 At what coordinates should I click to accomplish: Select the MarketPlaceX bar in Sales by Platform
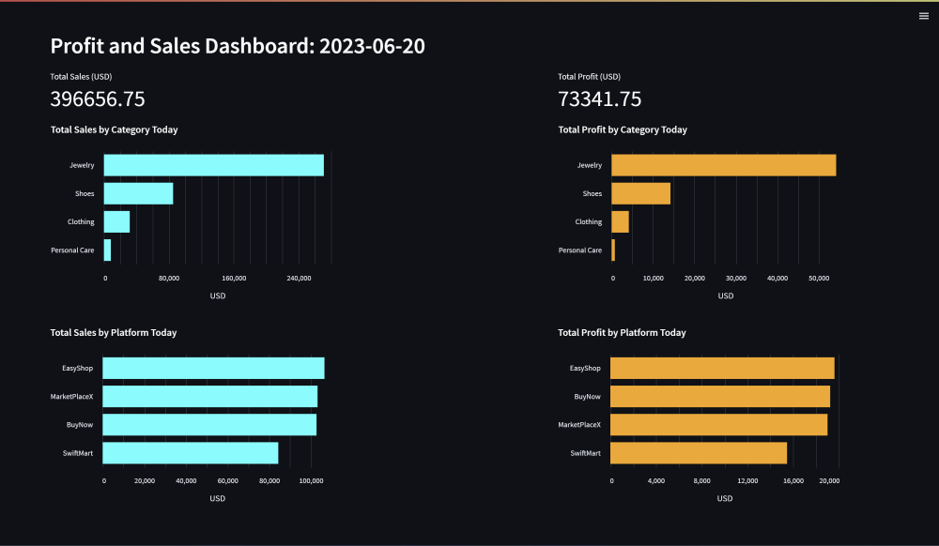click(x=209, y=397)
